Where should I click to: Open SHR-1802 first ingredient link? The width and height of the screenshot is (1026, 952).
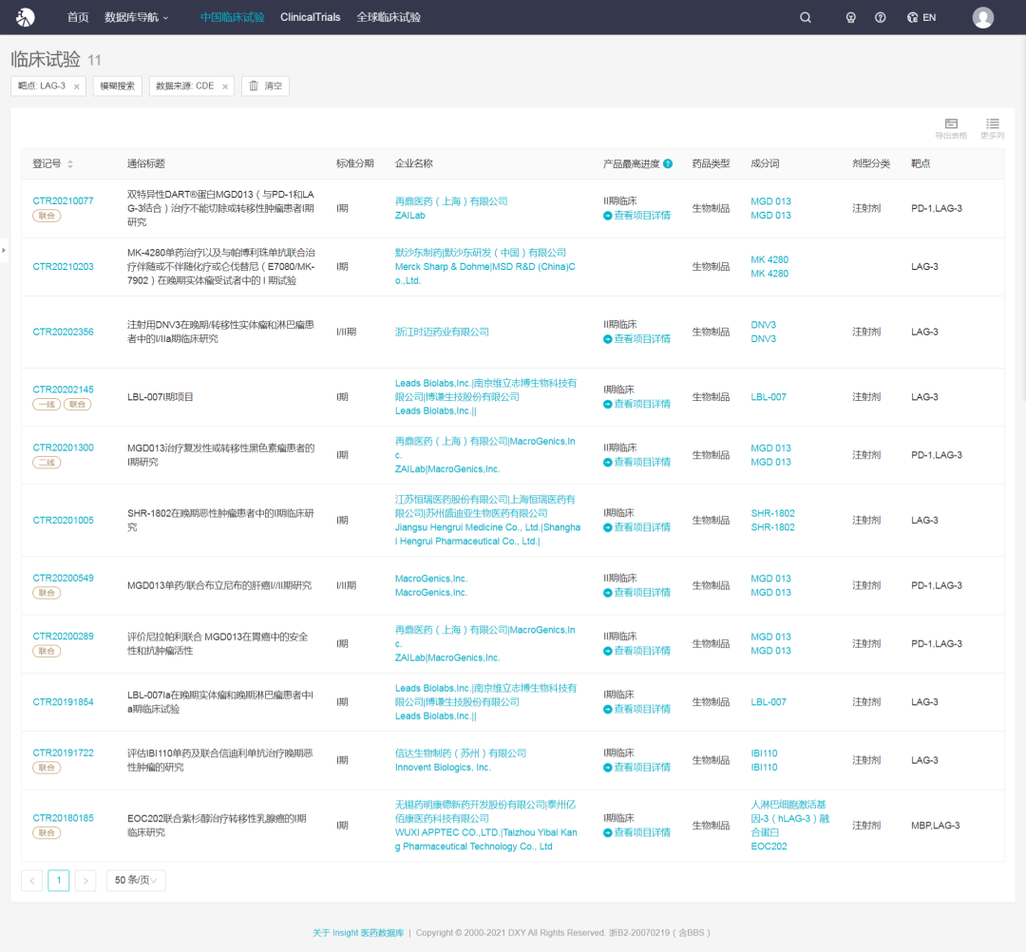tap(772, 514)
